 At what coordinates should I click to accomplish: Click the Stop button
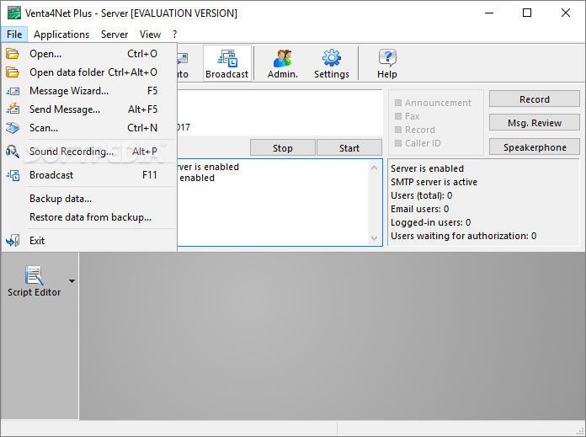pos(283,148)
